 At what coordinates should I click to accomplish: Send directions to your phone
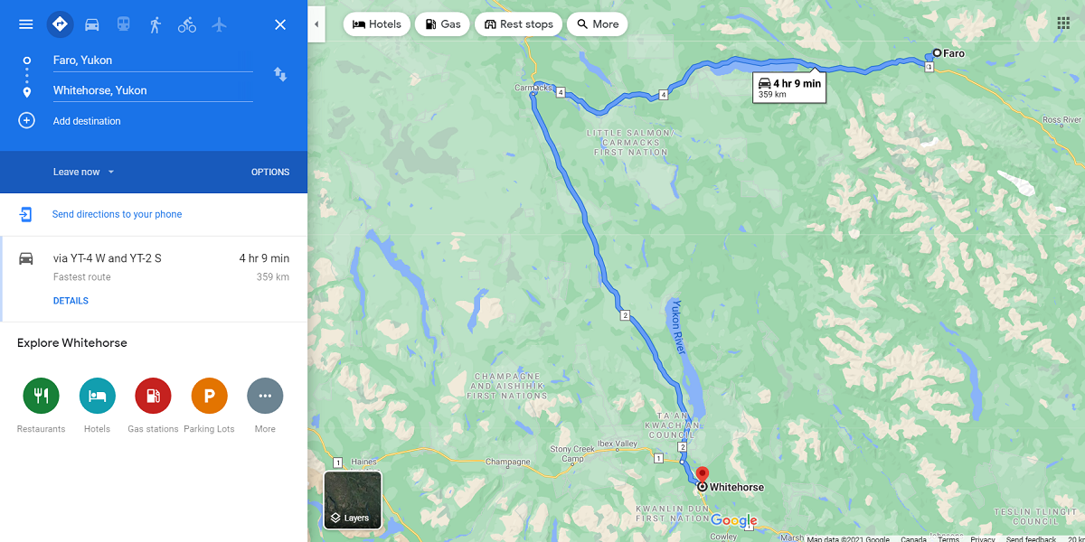117,214
